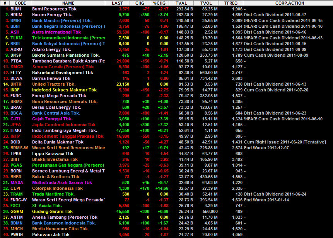Select the BBNI stock code
The width and height of the screenshot is (333, 238).
pyautogui.click(x=15, y=27)
